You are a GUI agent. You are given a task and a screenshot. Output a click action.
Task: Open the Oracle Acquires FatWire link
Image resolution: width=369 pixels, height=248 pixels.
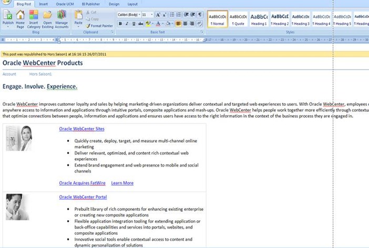tap(83, 183)
